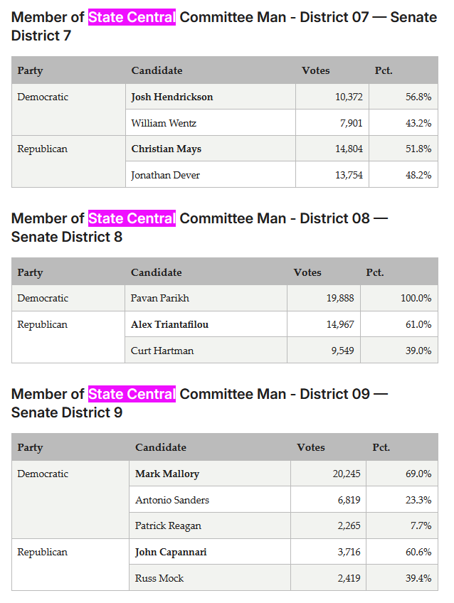Click John Capannari's name
This screenshot has height=603, width=454.
tap(171, 552)
